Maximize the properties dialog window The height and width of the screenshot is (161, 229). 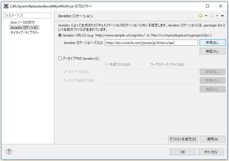coord(207,6)
